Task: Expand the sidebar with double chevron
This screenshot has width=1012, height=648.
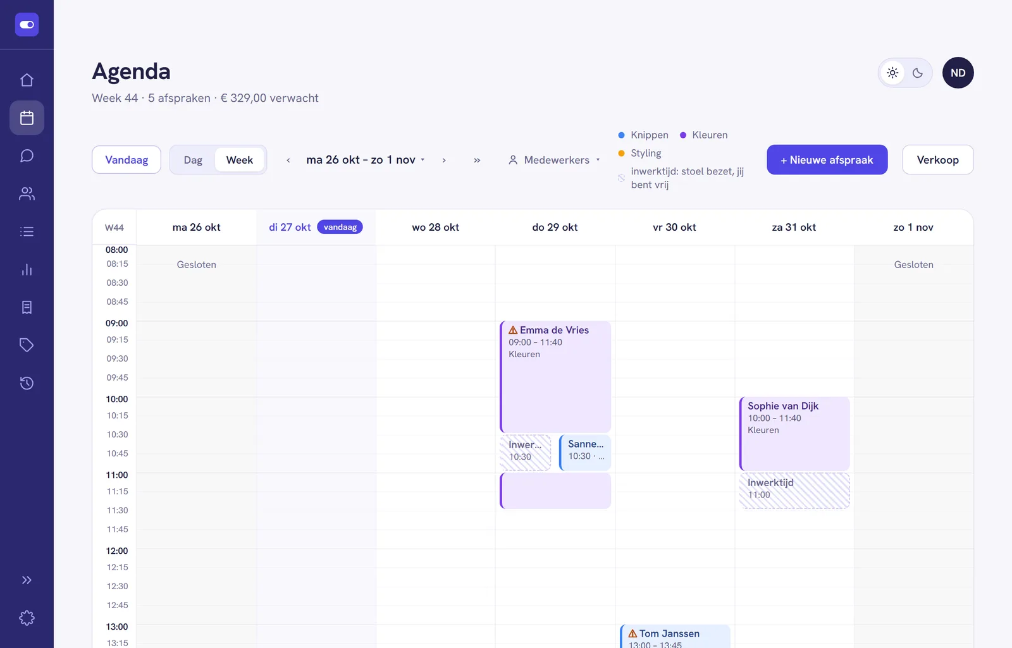Action: point(27,580)
